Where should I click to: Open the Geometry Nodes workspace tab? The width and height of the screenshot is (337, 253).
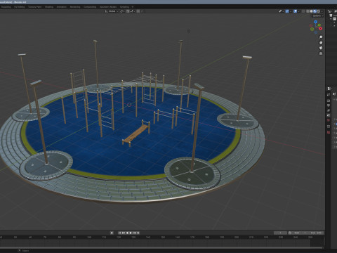click(108, 7)
